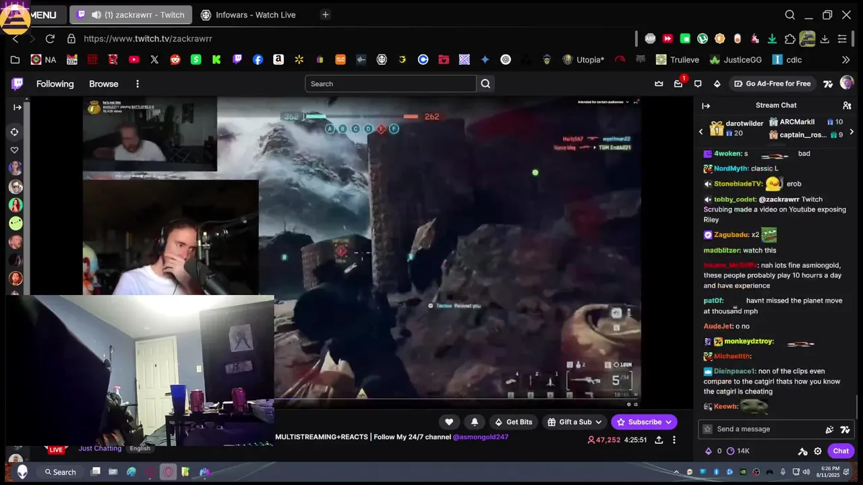Image resolution: width=863 pixels, height=485 pixels.
Task: Click Go Ad-Free for Free button
Action: point(773,84)
